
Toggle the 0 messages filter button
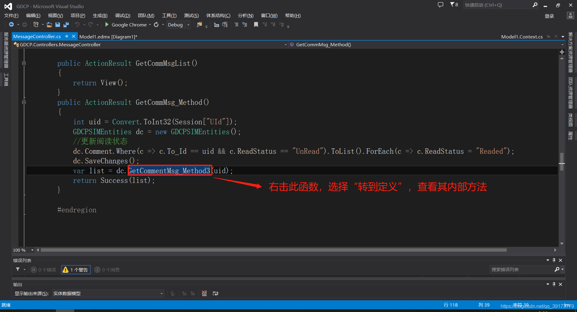107,270
